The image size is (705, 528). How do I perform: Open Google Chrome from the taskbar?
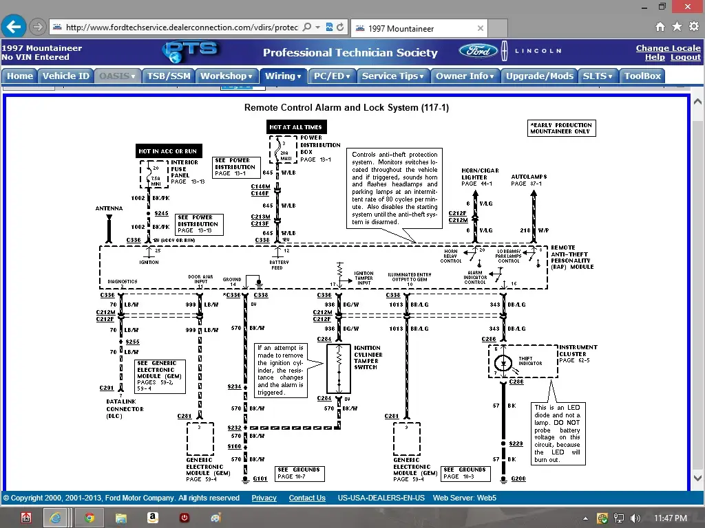pyautogui.click(x=90, y=518)
